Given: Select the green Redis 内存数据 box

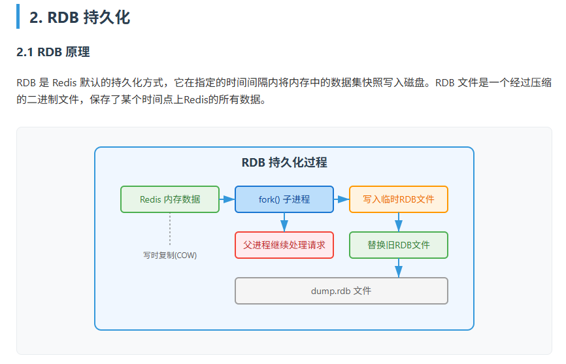Looking at the screenshot, I should click(x=170, y=199).
